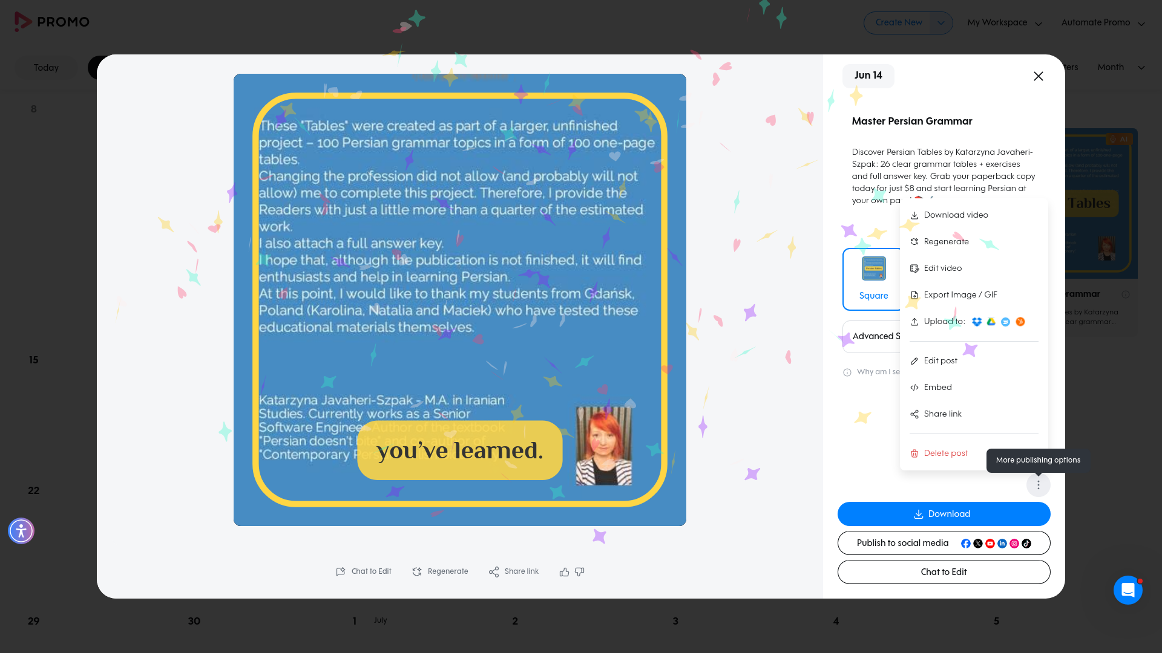The width and height of the screenshot is (1162, 653).
Task: Click Share link below the video preview
Action: pyautogui.click(x=514, y=571)
